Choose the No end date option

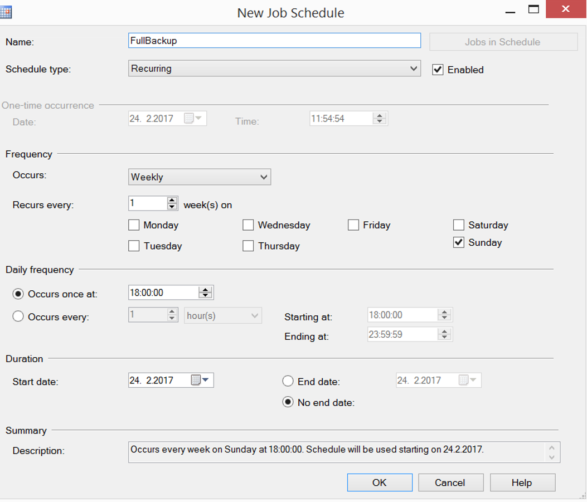click(288, 402)
